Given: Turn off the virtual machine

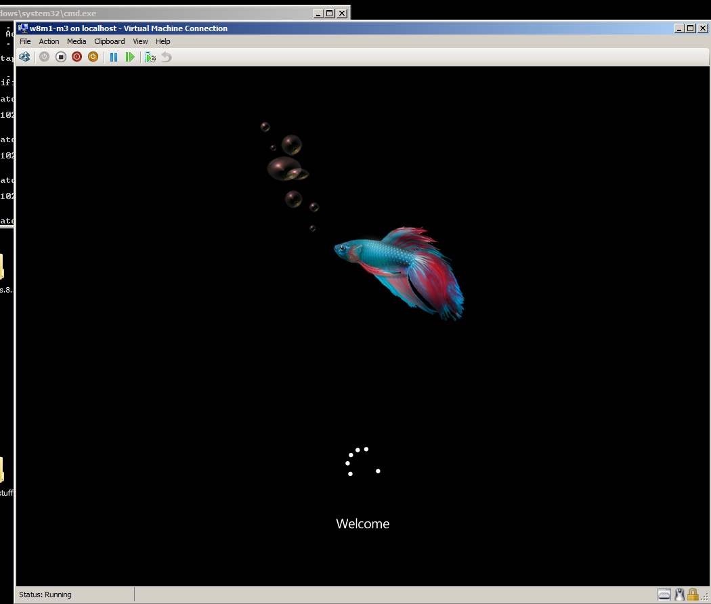Looking at the screenshot, I should click(x=60, y=57).
